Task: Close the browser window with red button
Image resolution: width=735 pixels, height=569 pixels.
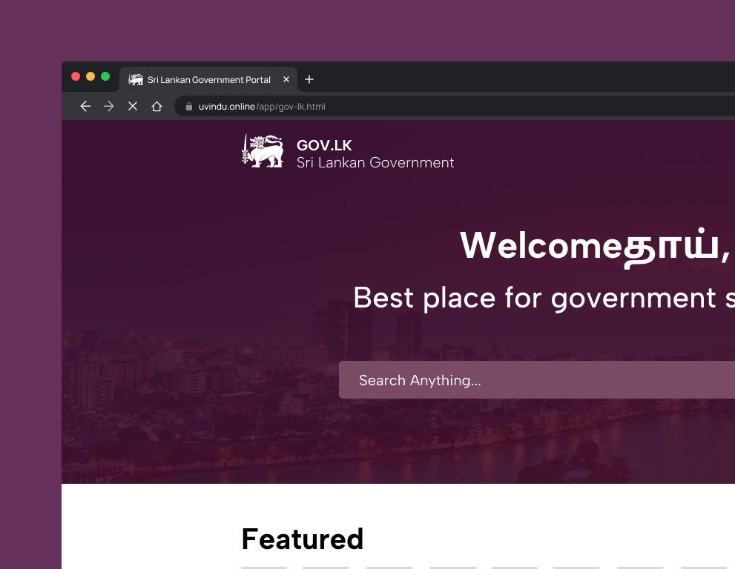Action: (x=76, y=76)
